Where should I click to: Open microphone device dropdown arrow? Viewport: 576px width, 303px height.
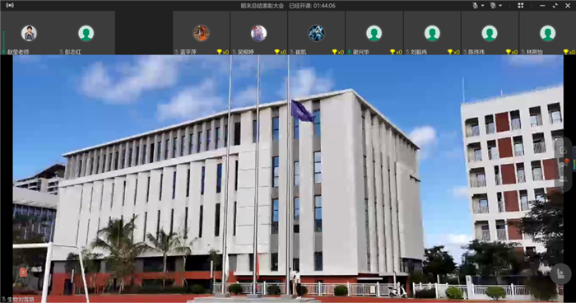[x=482, y=6]
